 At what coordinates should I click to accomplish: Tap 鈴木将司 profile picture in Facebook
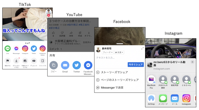point(98,50)
